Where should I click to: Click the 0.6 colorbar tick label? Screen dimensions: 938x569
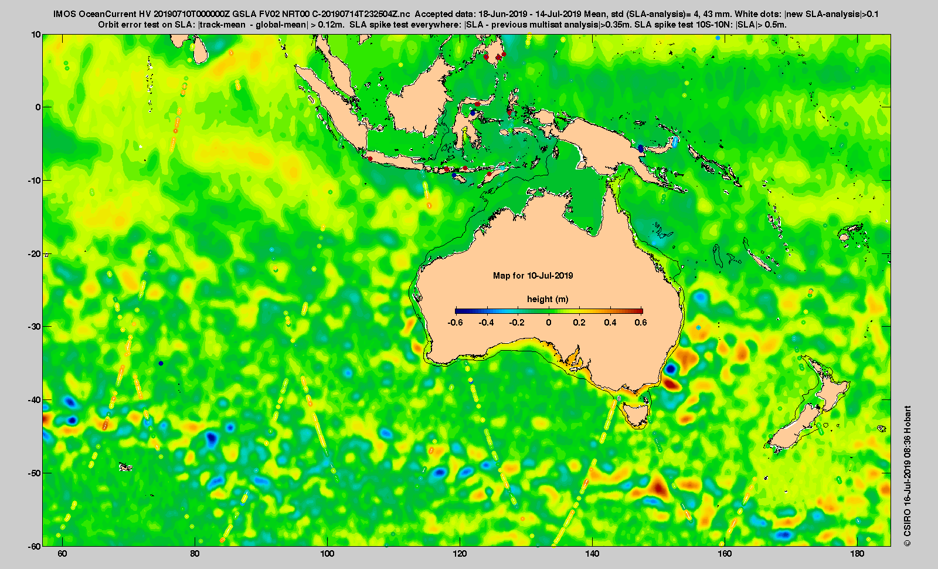click(x=641, y=323)
